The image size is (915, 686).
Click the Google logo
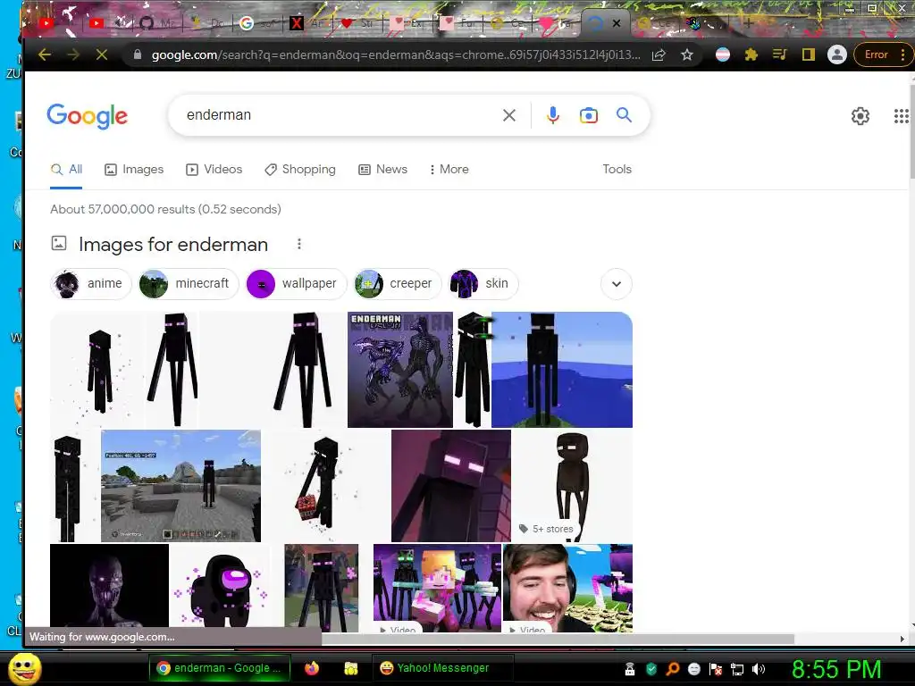click(x=87, y=116)
